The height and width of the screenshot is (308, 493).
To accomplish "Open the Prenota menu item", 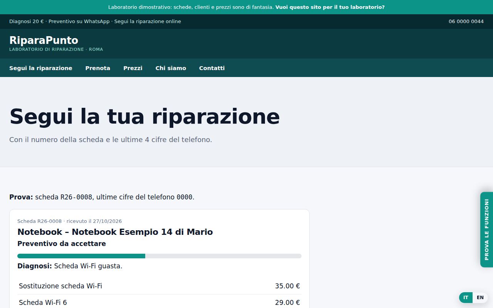I will [98, 68].
